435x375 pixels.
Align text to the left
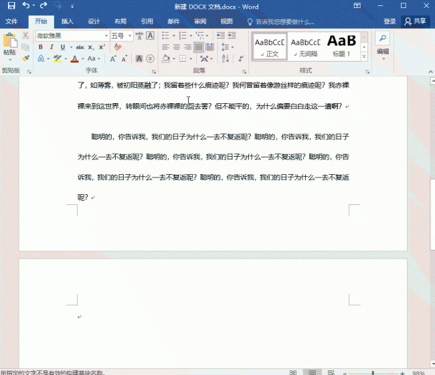165,47
